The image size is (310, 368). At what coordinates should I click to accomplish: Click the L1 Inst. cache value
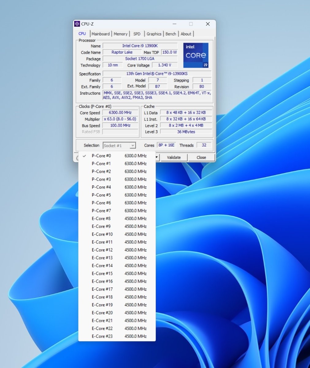pos(186,119)
